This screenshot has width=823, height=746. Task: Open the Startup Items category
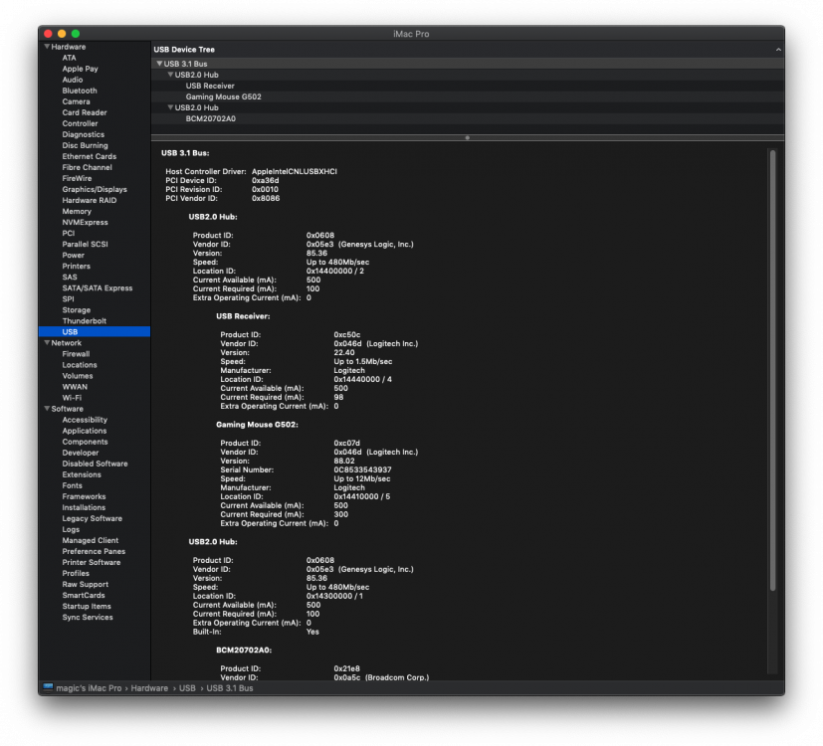(x=87, y=606)
